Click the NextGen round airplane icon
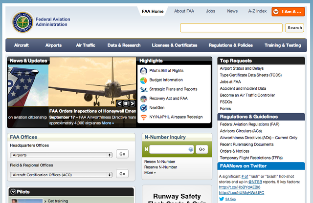The width and height of the screenshot is (313, 203). click(x=143, y=108)
